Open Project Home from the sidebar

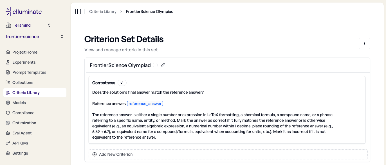[24, 52]
